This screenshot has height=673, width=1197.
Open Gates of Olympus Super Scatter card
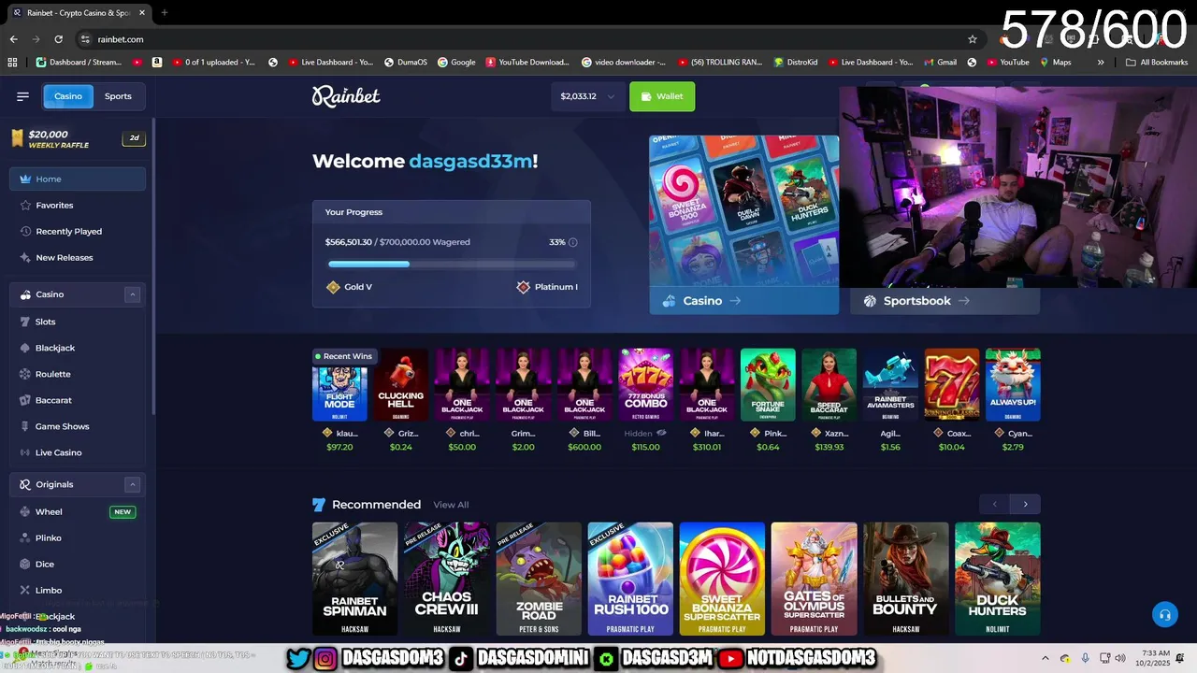pos(814,579)
